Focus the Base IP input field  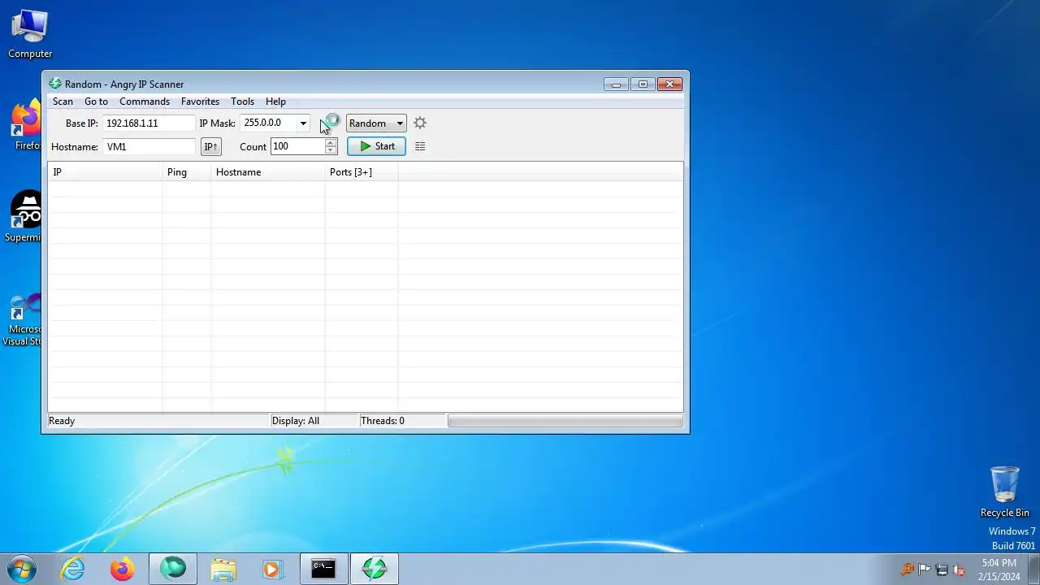point(149,123)
